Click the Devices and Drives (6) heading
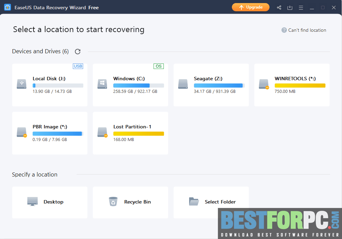Viewport: 342px width, 239px height. (40, 51)
